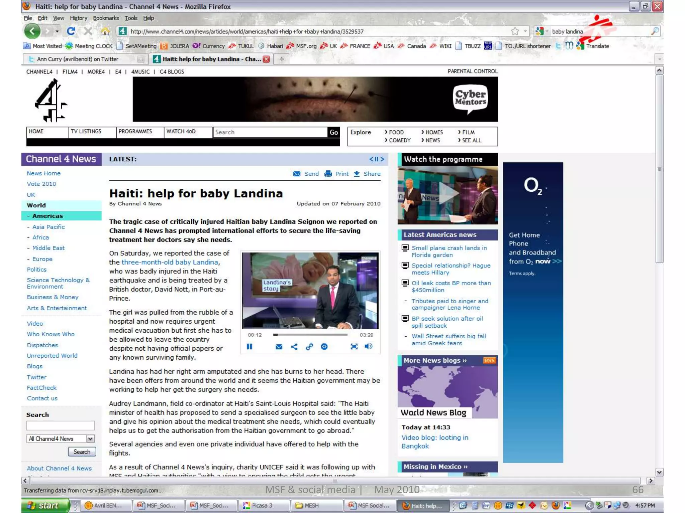Image resolution: width=685 pixels, height=513 pixels.
Task: Bookmark page with star icon
Action: [x=515, y=31]
